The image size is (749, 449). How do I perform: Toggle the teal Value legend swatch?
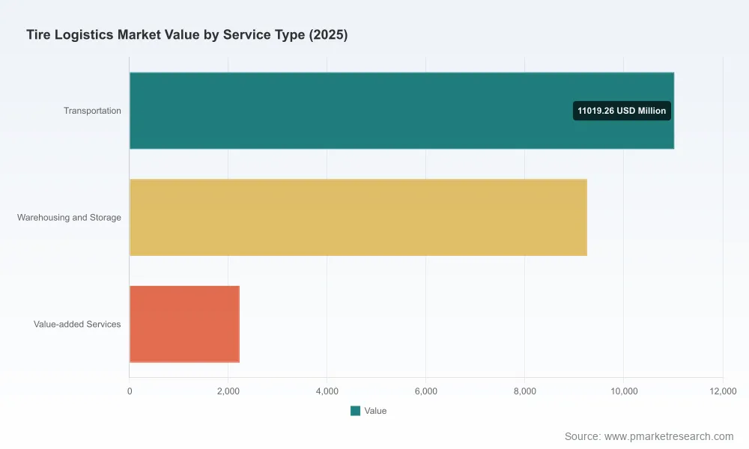355,411
